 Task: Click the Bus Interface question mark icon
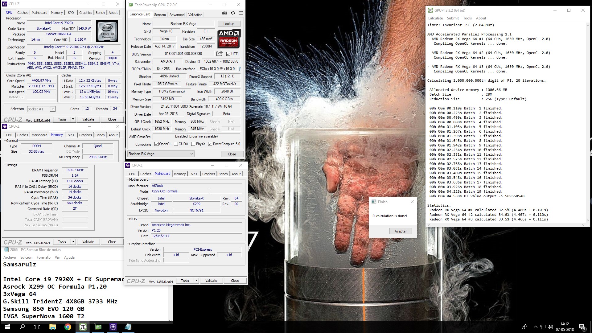pos(240,69)
